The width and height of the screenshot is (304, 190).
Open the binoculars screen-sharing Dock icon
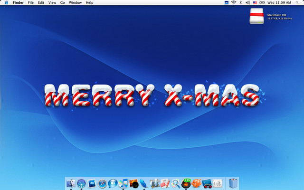pos(207,183)
